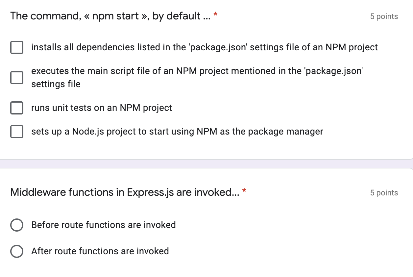Click the label 'Before route functions are invoked'
413x277 pixels.
point(103,225)
